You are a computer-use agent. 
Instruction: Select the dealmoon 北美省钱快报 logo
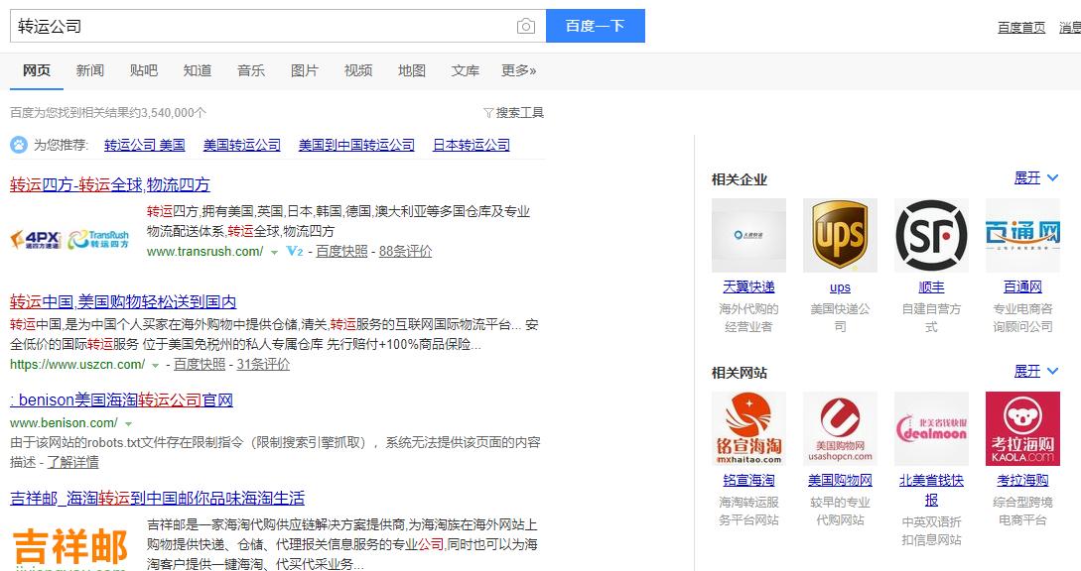(931, 428)
